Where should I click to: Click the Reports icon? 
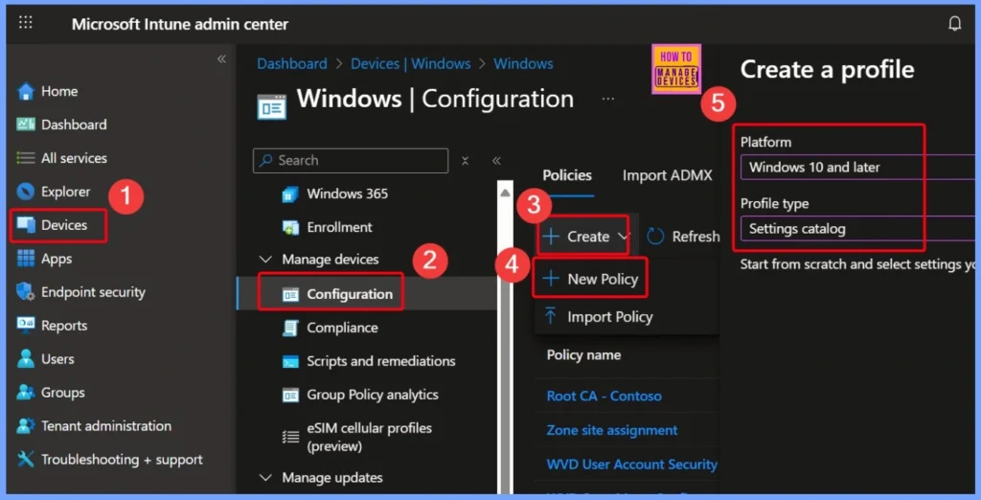[26, 325]
